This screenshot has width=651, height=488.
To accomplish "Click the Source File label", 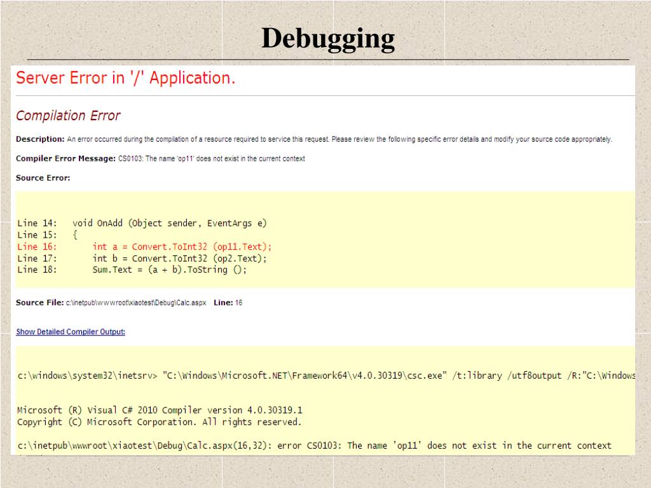I will [40, 302].
